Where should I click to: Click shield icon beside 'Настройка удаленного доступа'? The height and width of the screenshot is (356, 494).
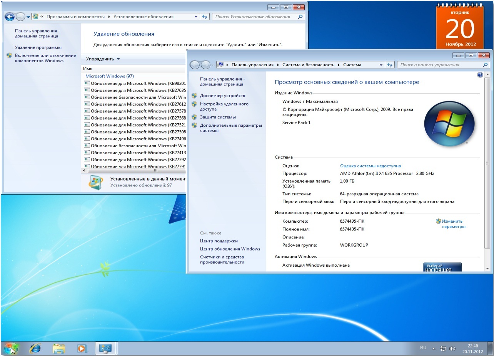coord(194,104)
